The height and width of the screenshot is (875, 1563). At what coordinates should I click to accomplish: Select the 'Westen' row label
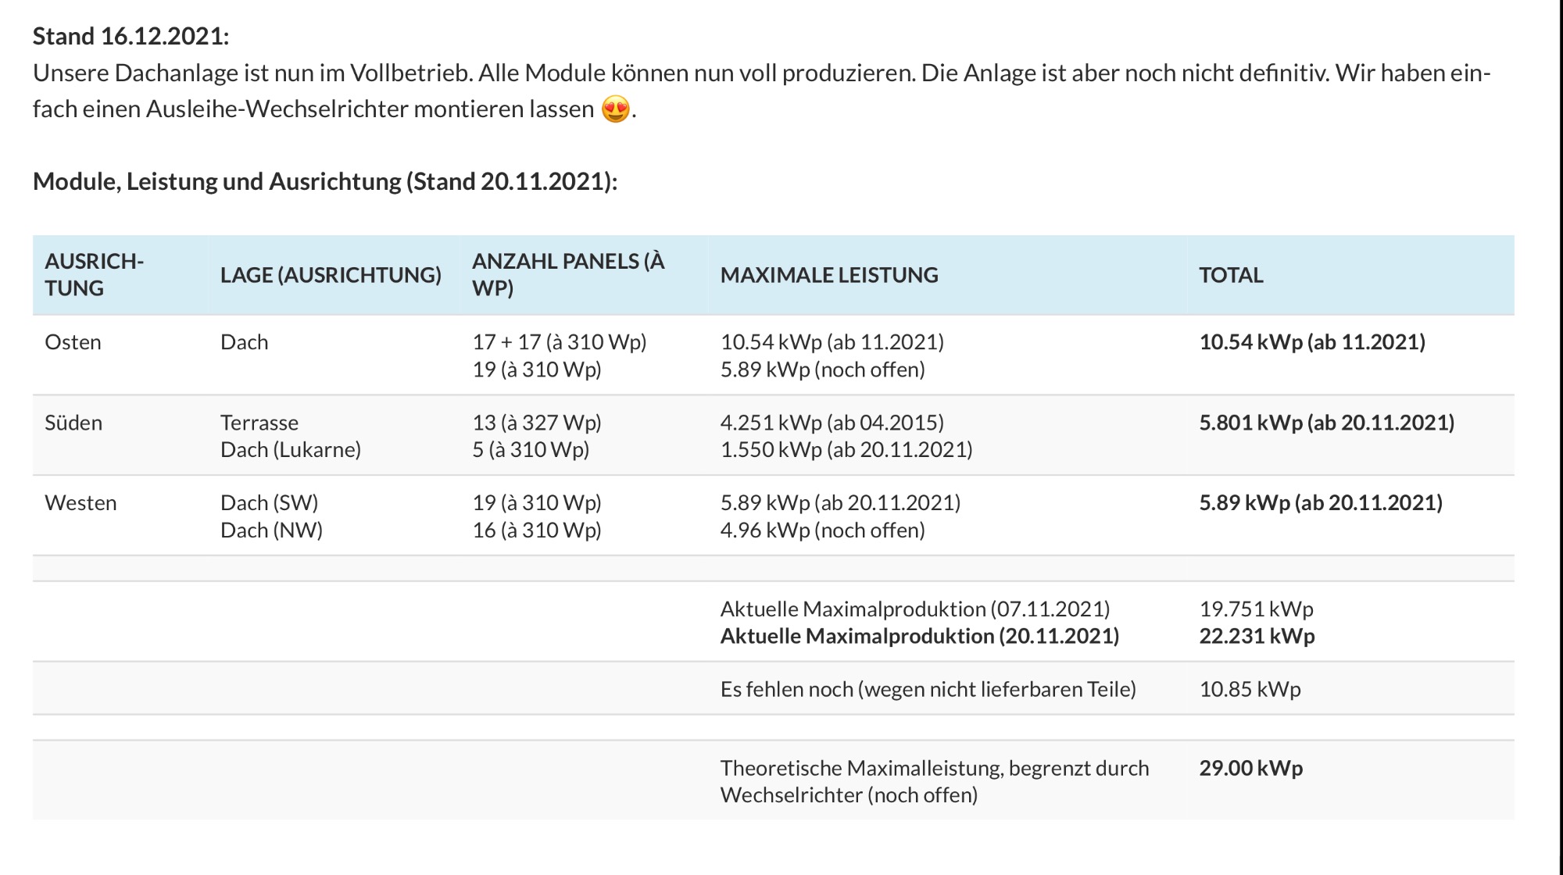click(x=80, y=502)
